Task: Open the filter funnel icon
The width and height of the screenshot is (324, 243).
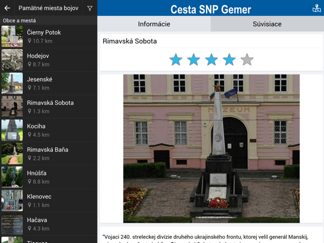Action: click(x=90, y=8)
